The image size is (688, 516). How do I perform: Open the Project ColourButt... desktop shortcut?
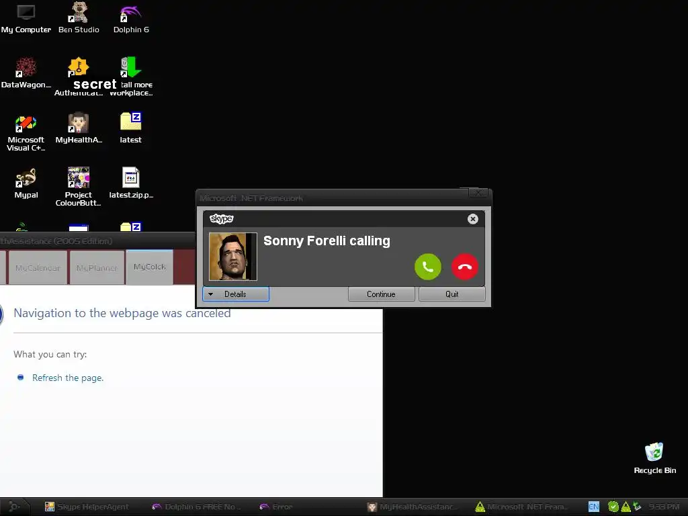tap(79, 187)
